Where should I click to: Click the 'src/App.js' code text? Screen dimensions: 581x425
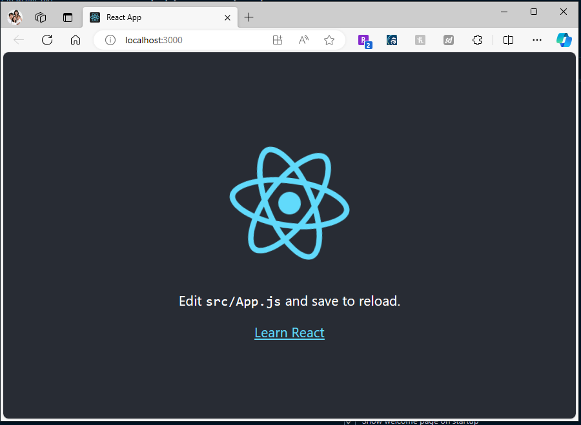coord(243,301)
